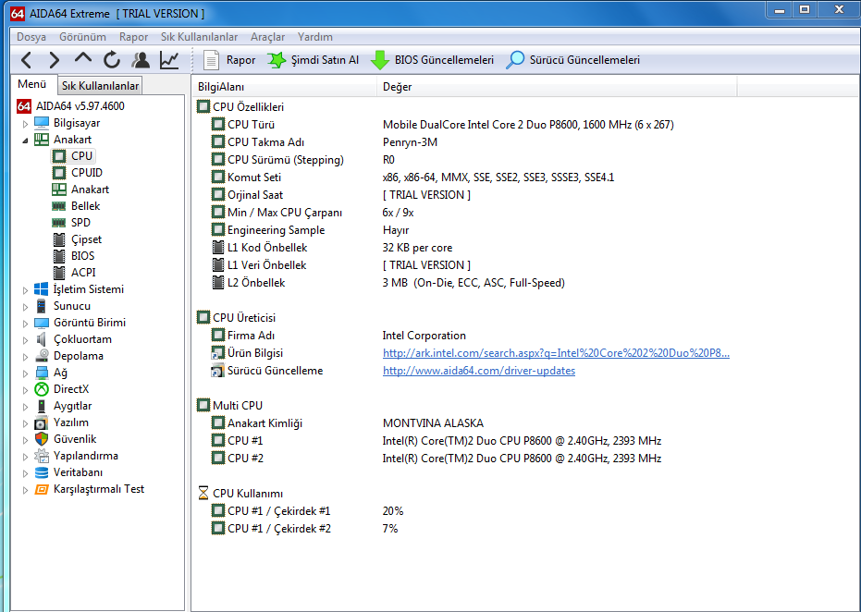Select CPUID in the tree
The height and width of the screenshot is (612, 861).
point(86,173)
